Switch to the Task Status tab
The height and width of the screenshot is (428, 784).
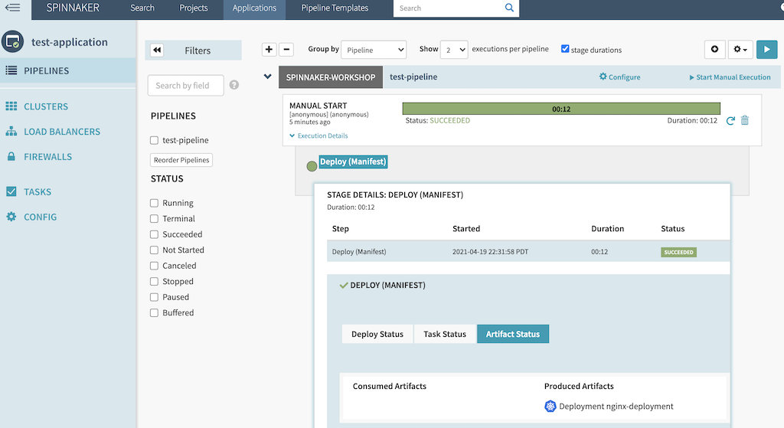tap(445, 334)
